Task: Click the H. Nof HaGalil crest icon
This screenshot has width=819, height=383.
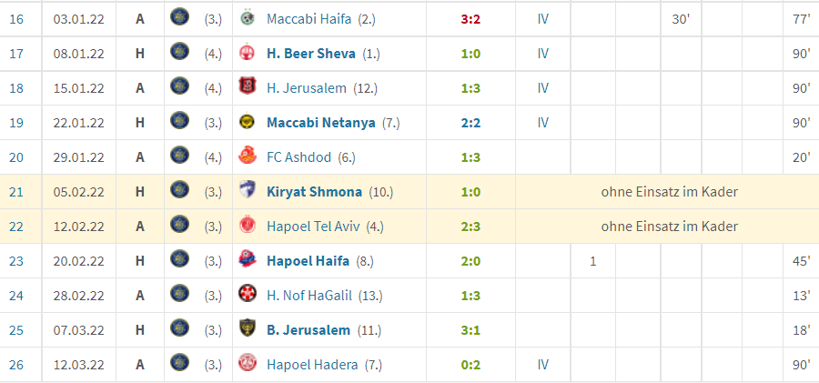Action: pos(246,295)
